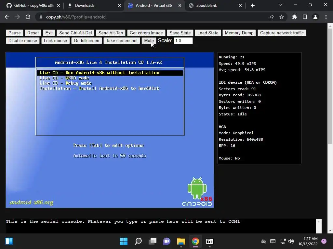The height and width of the screenshot is (249, 333).
Task: Click the share page icon in address bar
Action: click(271, 17)
